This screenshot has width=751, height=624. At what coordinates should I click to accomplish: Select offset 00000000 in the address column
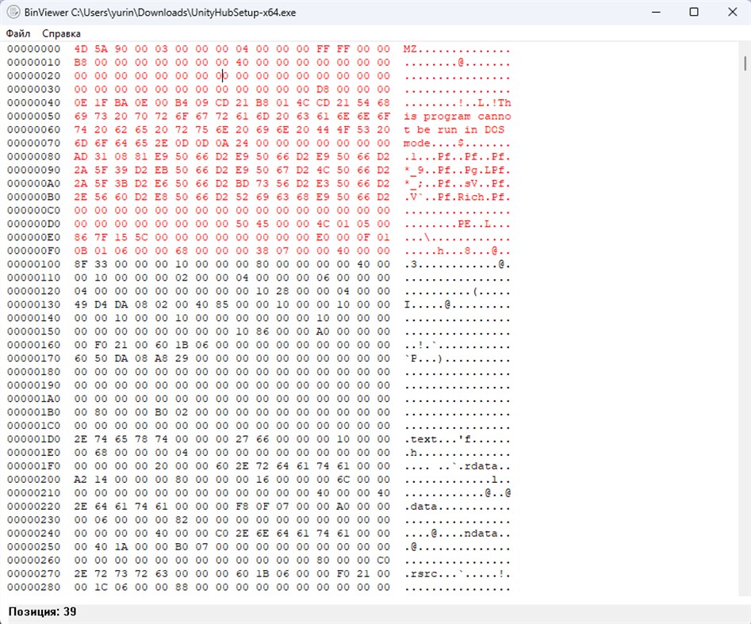coord(33,49)
